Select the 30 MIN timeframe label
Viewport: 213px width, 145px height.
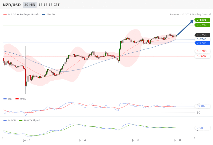pyautogui.click(x=30, y=5)
